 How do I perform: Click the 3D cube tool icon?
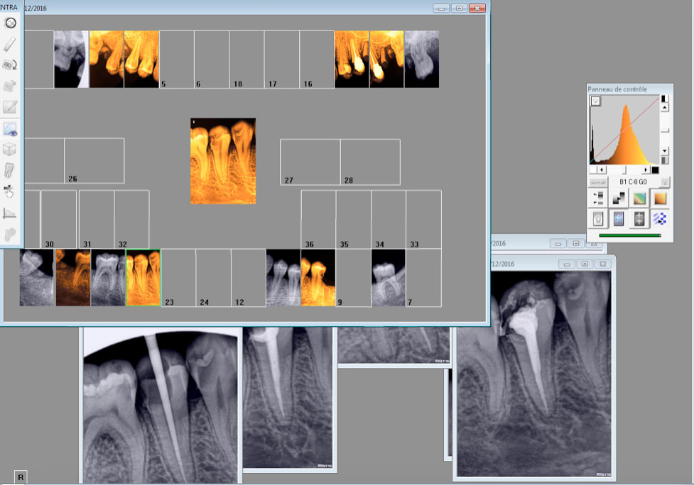(10, 150)
